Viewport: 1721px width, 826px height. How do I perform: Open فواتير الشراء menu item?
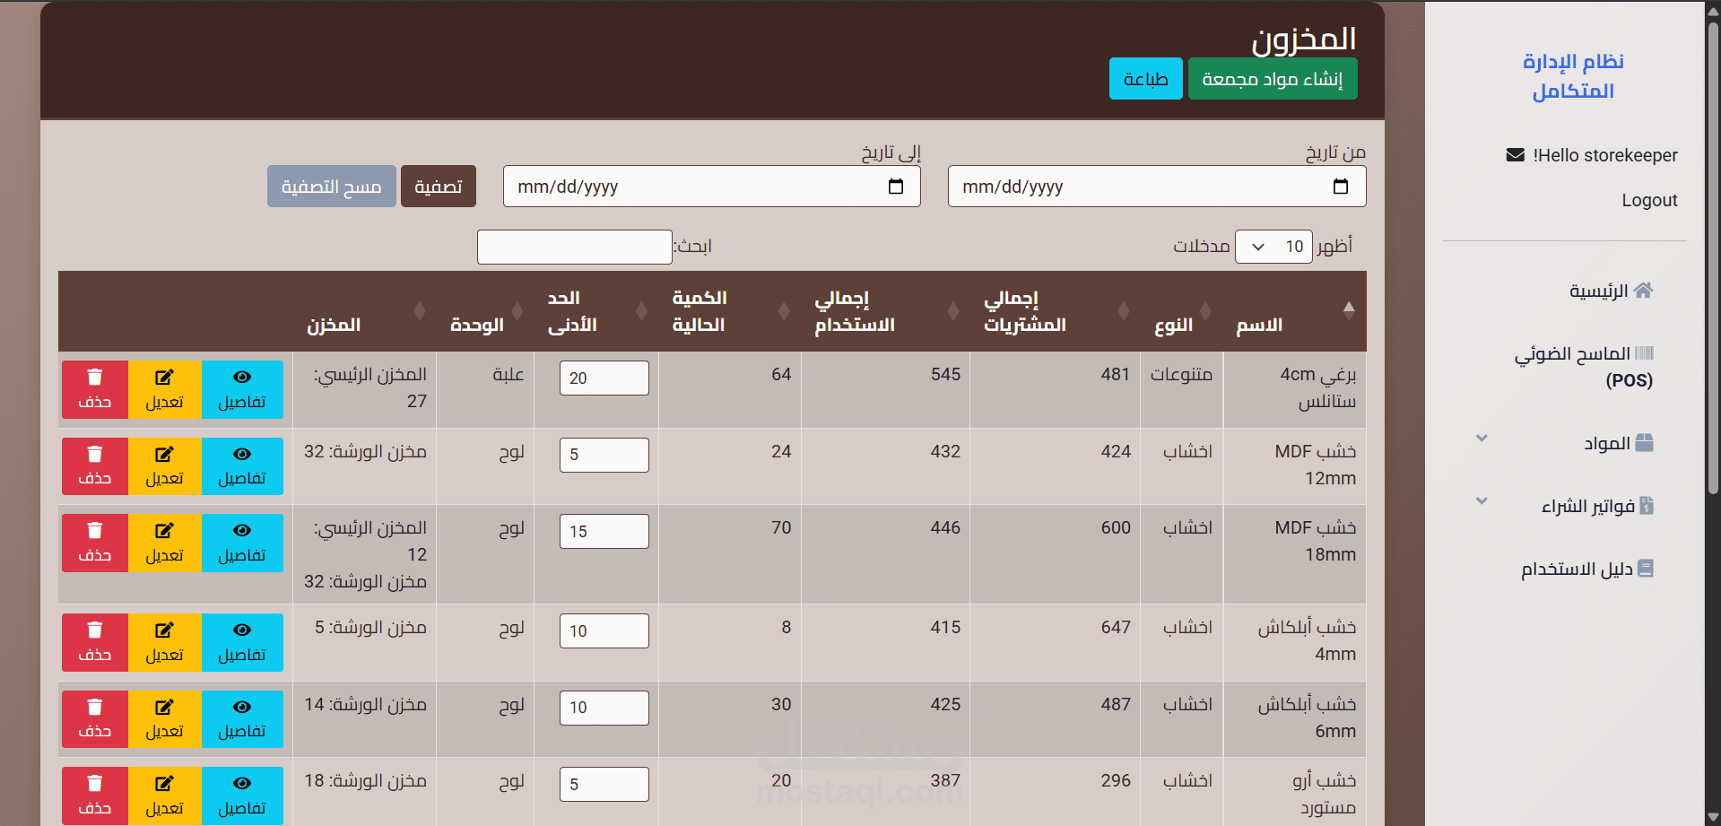[1597, 506]
